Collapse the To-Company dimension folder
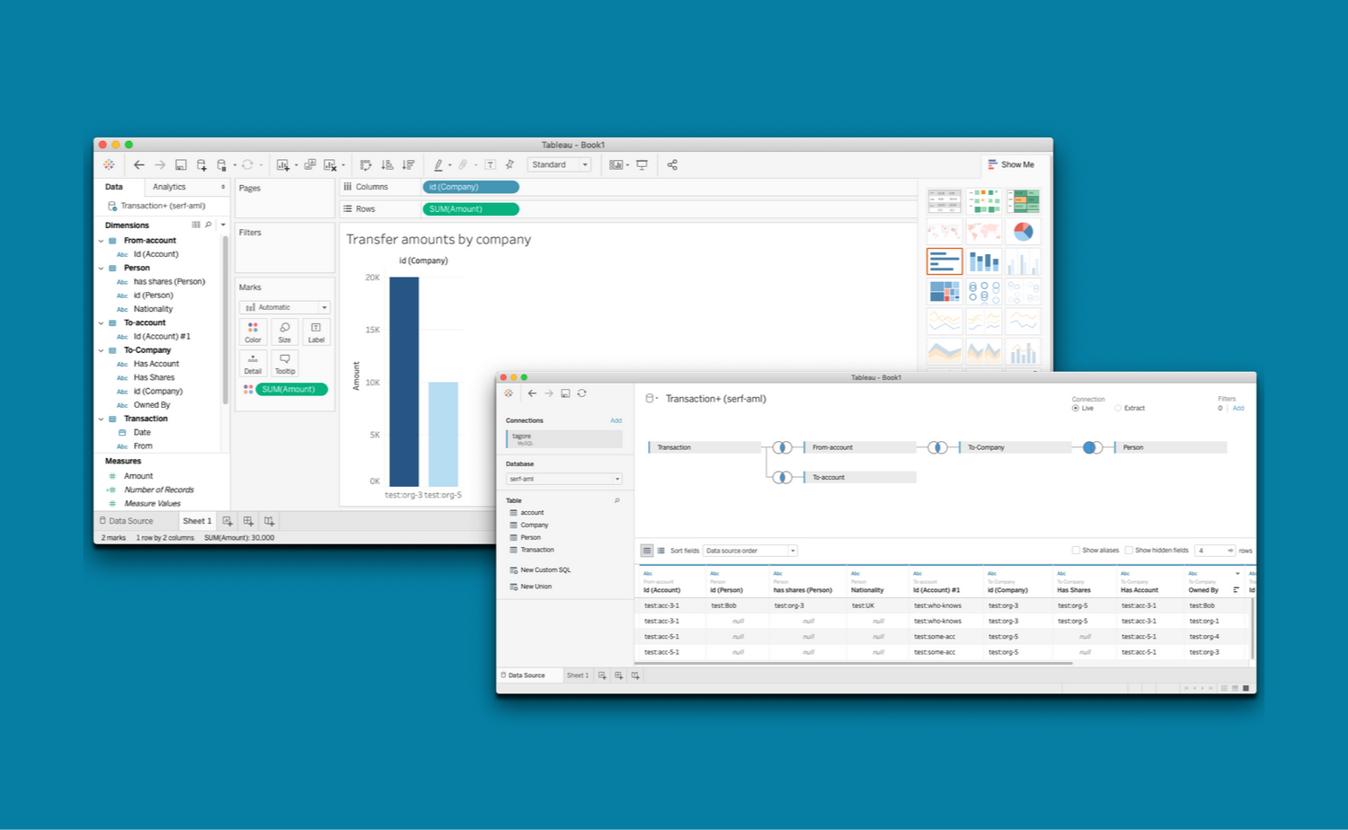Viewport: 1348px width, 830px height. [x=102, y=350]
